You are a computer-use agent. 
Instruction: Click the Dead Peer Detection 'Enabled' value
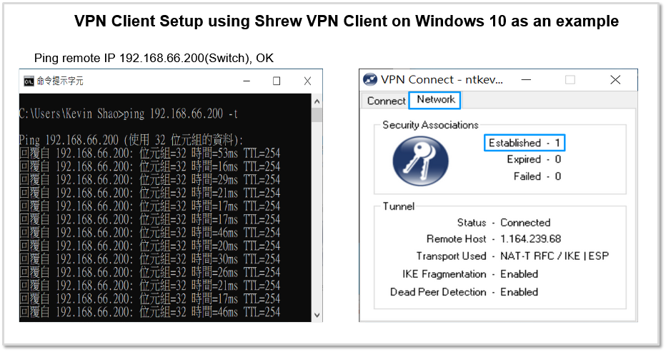click(x=519, y=292)
